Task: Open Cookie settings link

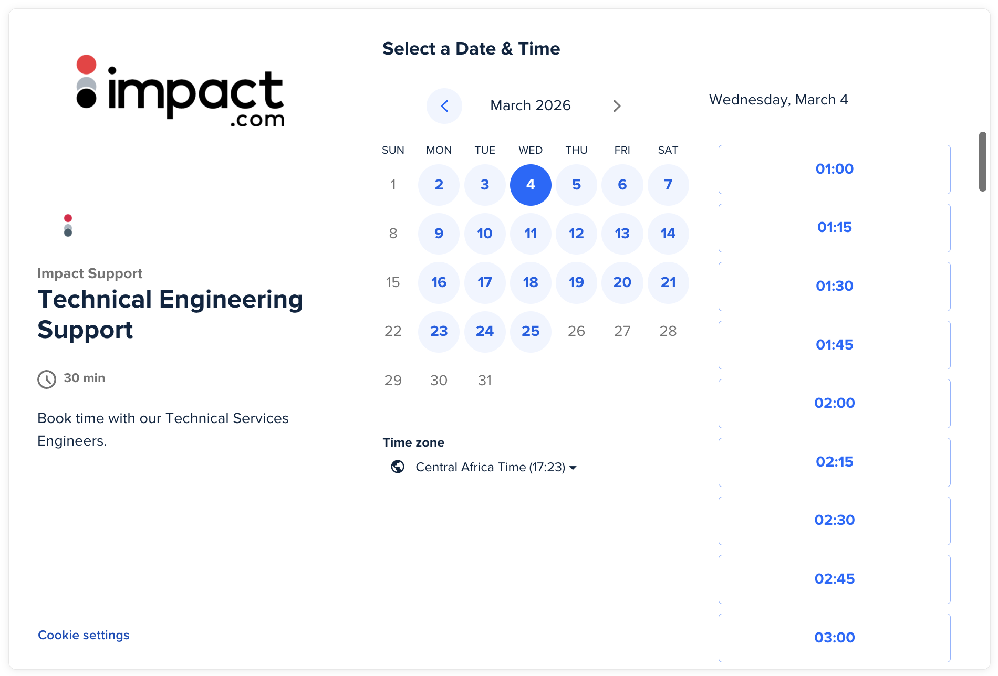Action: pos(84,635)
